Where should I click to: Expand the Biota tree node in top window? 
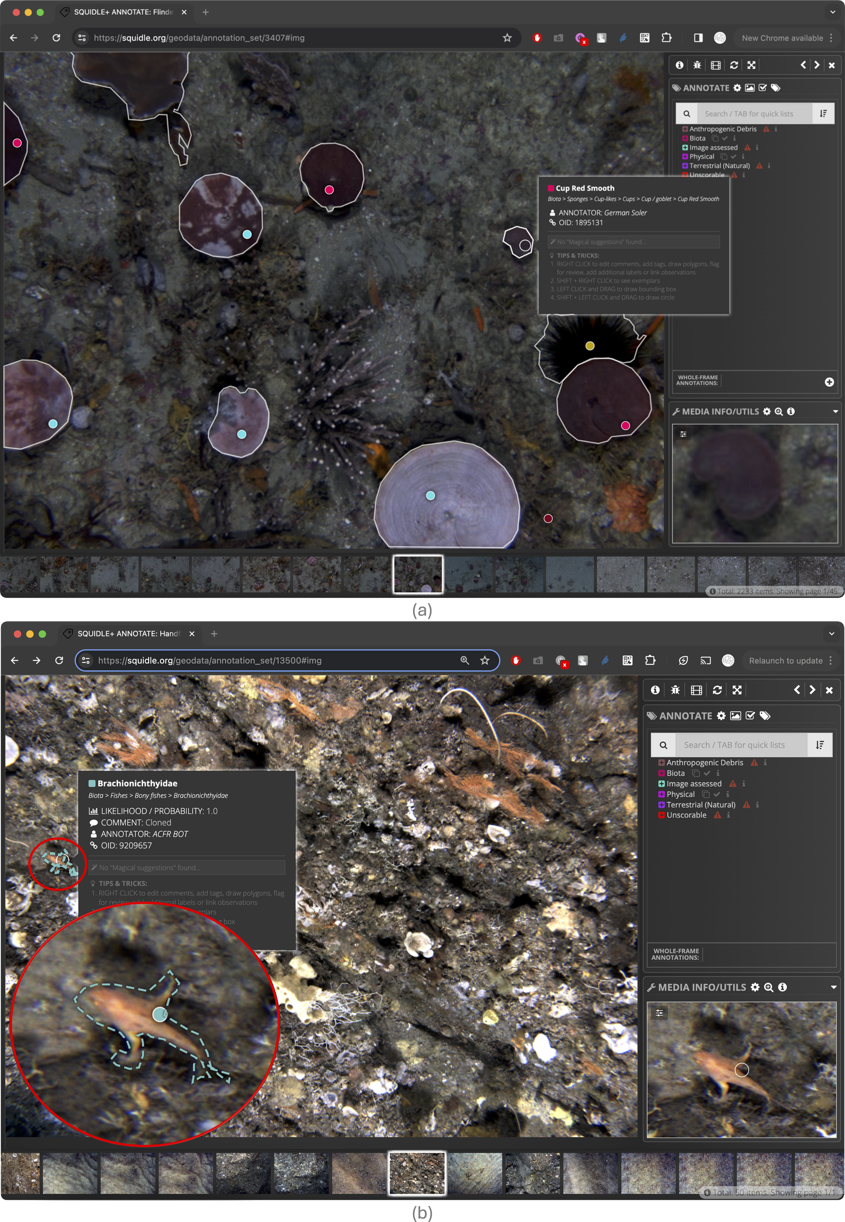tap(685, 138)
